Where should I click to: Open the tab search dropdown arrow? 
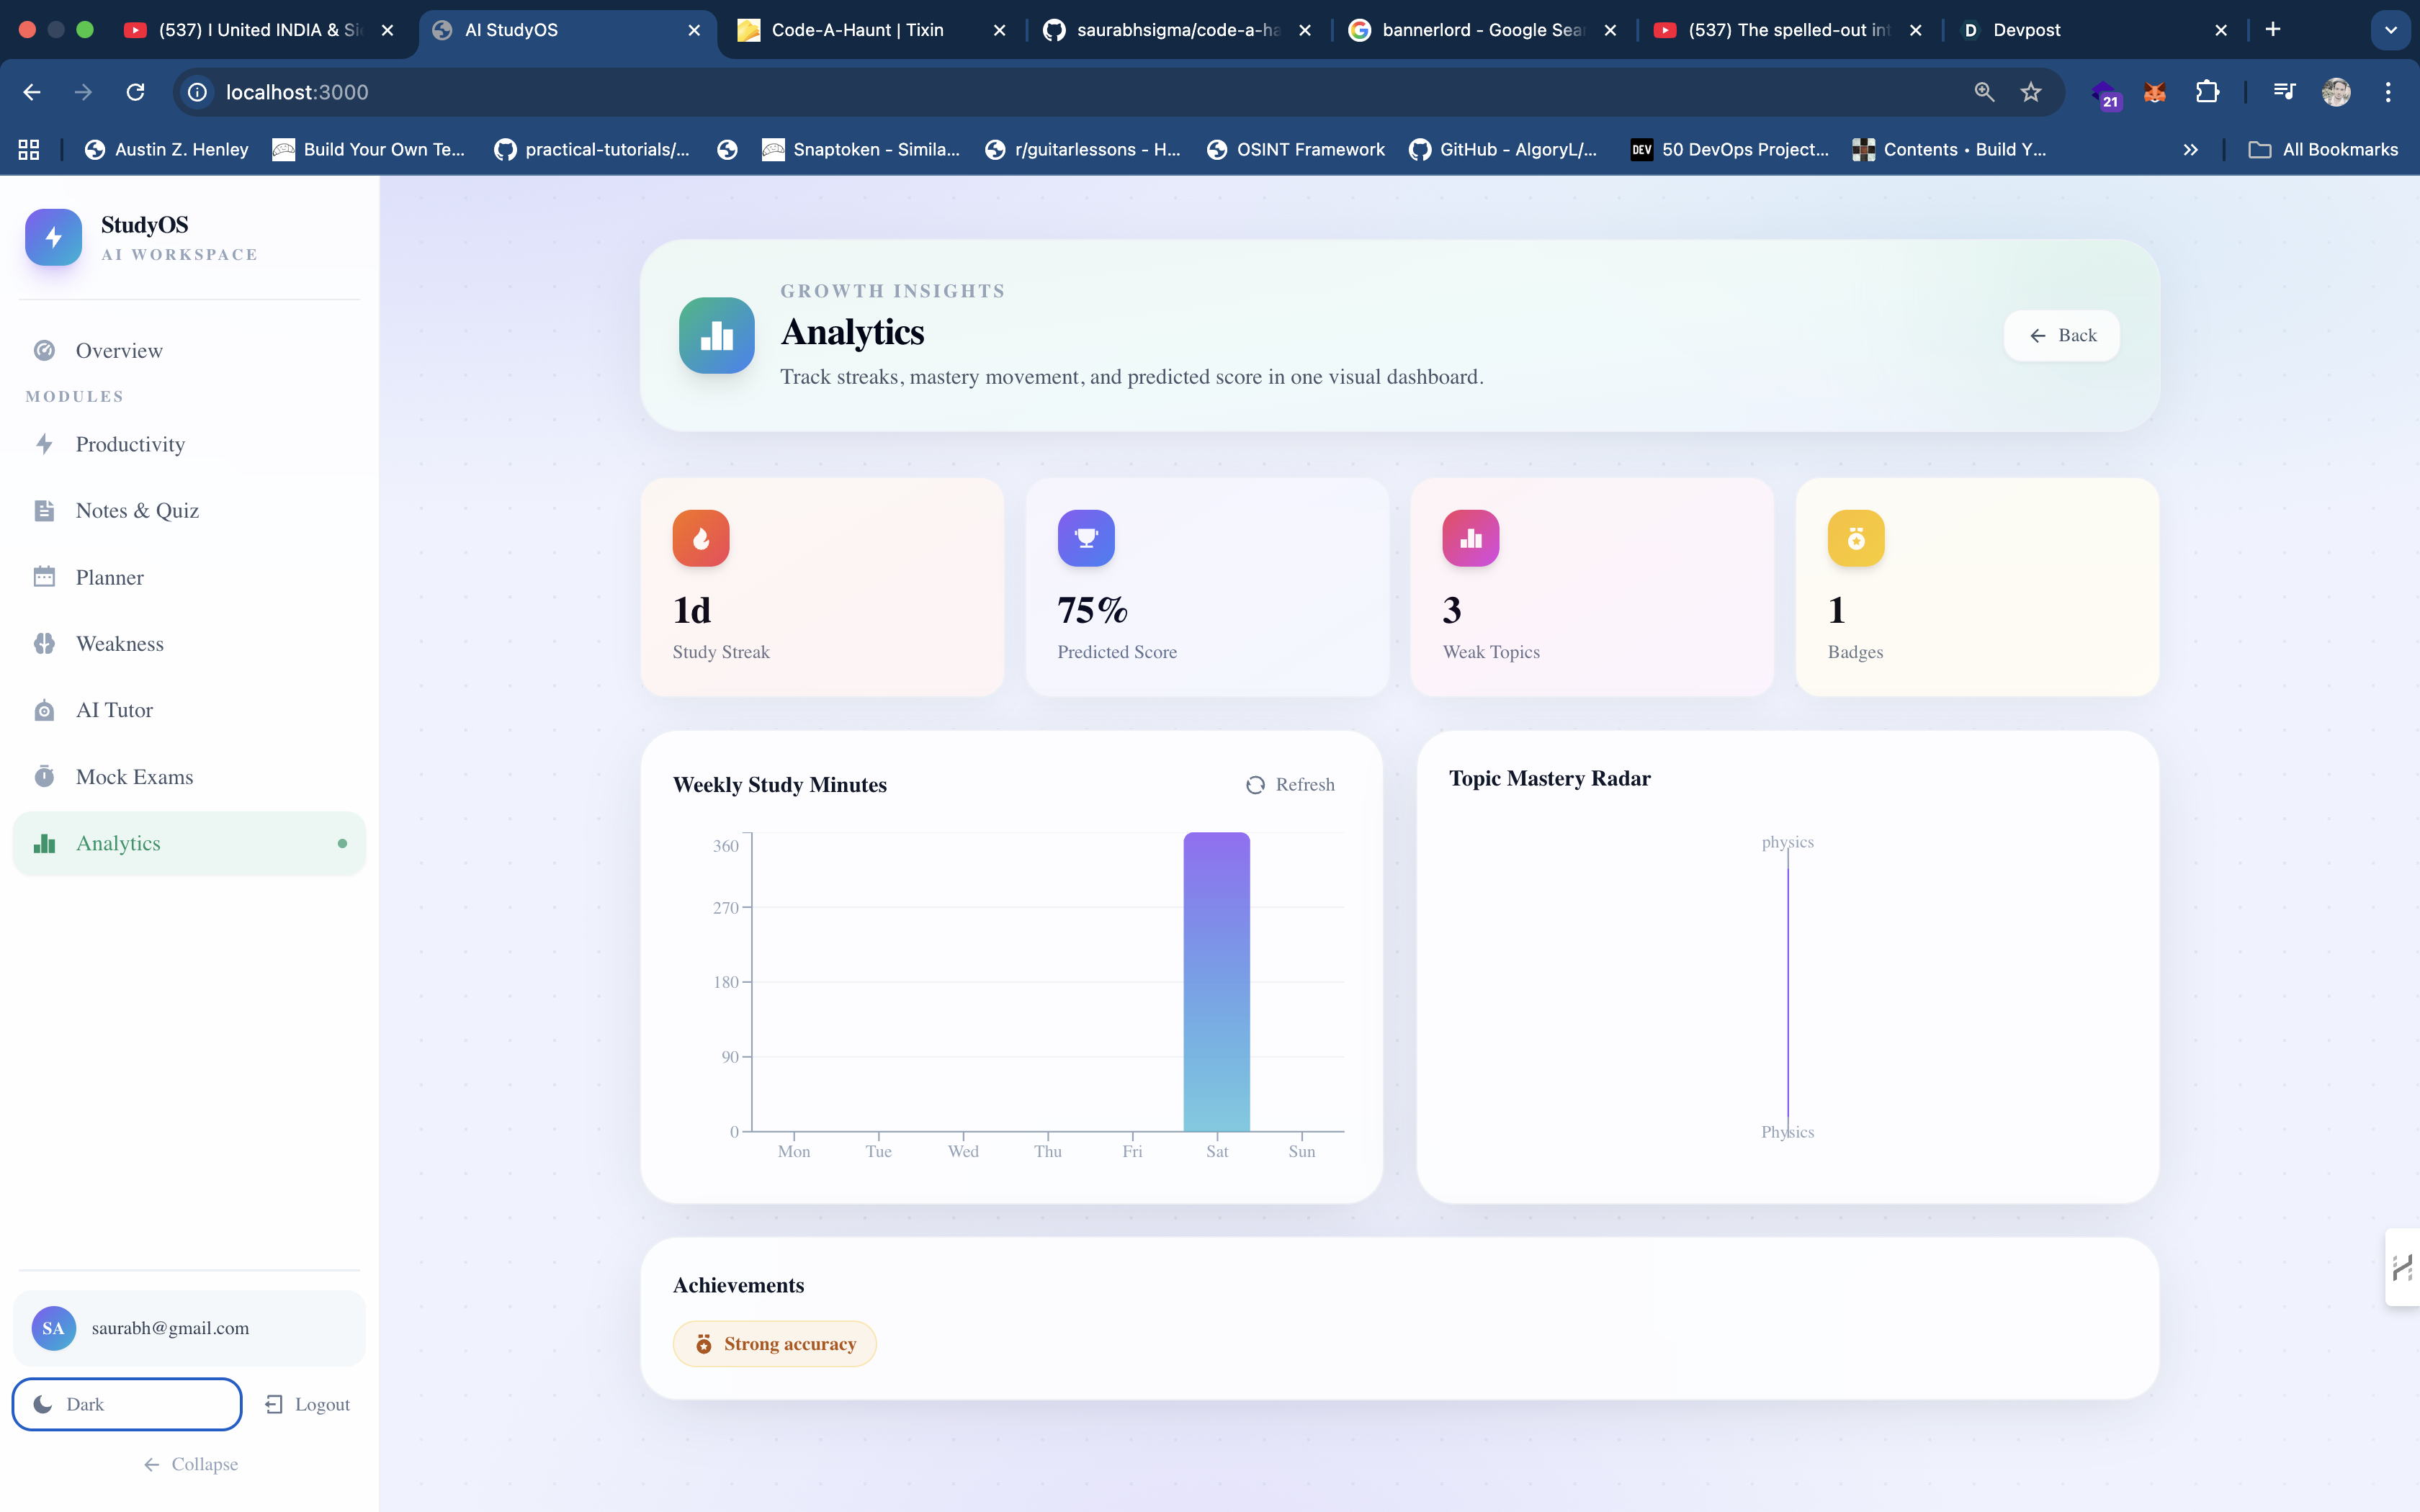[x=2390, y=30]
